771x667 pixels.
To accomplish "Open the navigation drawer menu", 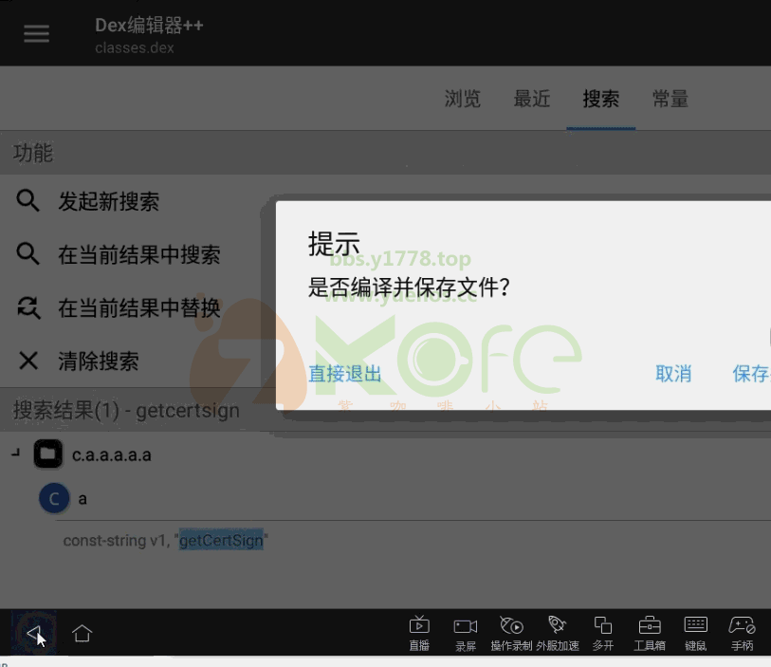I will tap(36, 32).
